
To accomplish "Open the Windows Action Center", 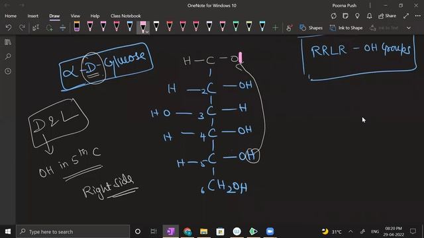I will (413, 231).
